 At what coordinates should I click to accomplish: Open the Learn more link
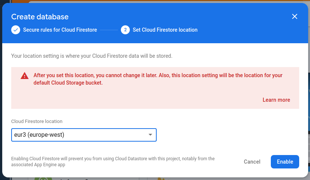(x=276, y=100)
